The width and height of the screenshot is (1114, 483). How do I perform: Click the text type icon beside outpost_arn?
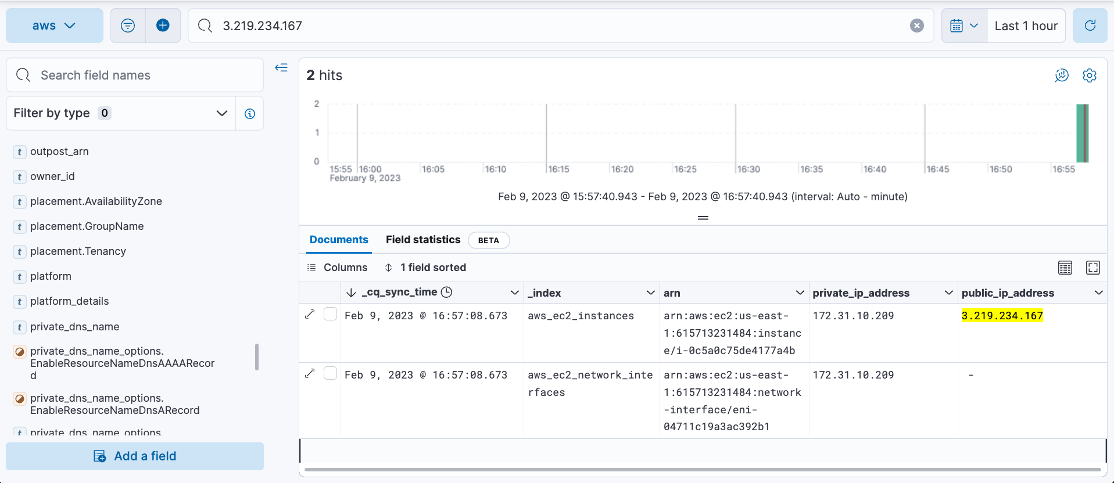tap(20, 152)
